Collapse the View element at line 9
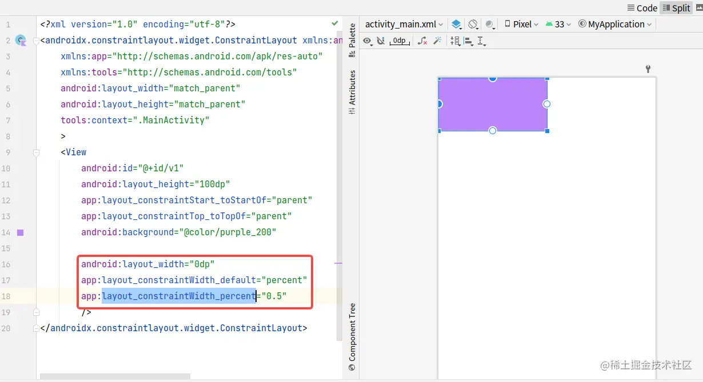The image size is (703, 382). point(36,152)
